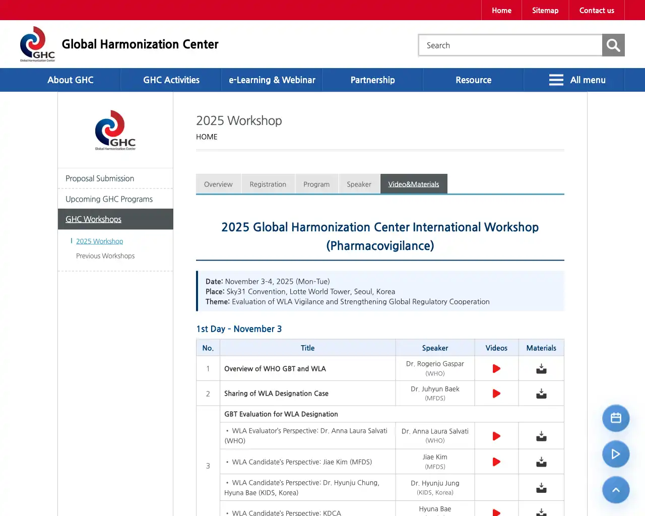645x516 pixels.
Task: Click the floating calendar quick-access icon
Action: (616, 418)
